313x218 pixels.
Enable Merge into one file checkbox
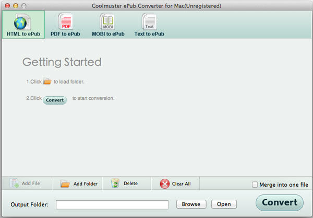pos(255,185)
